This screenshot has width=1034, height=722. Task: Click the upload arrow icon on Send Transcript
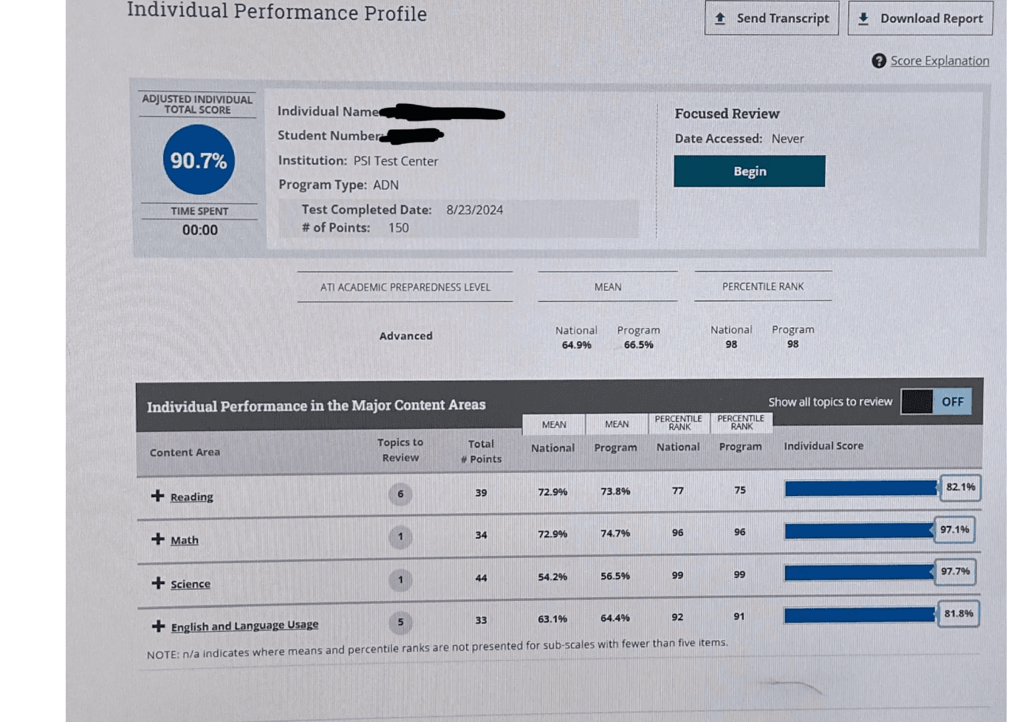point(720,18)
